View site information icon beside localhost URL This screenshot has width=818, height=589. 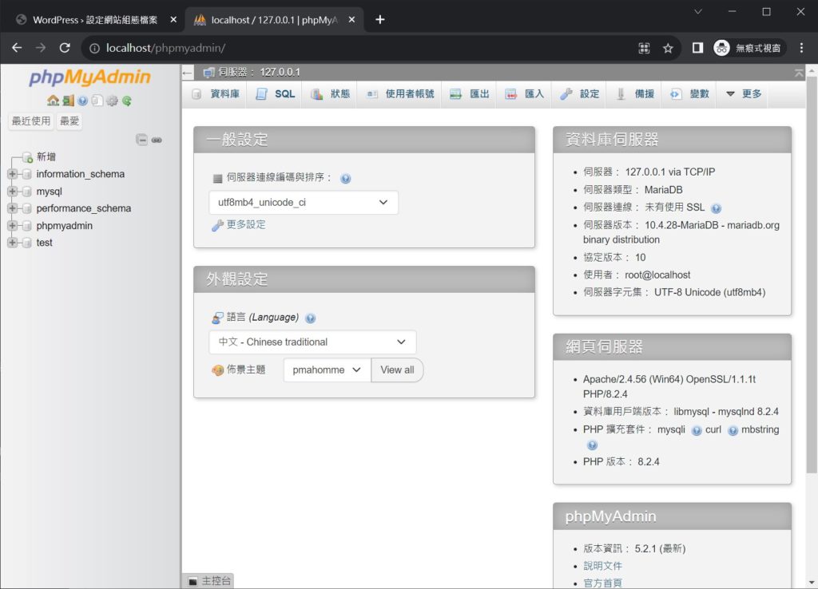pyautogui.click(x=94, y=49)
